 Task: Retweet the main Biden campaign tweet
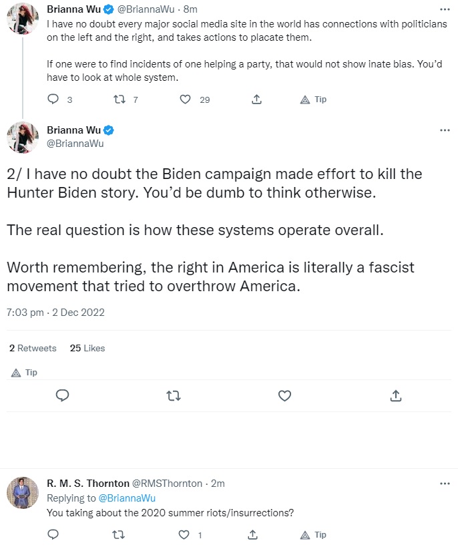pyautogui.click(x=174, y=396)
